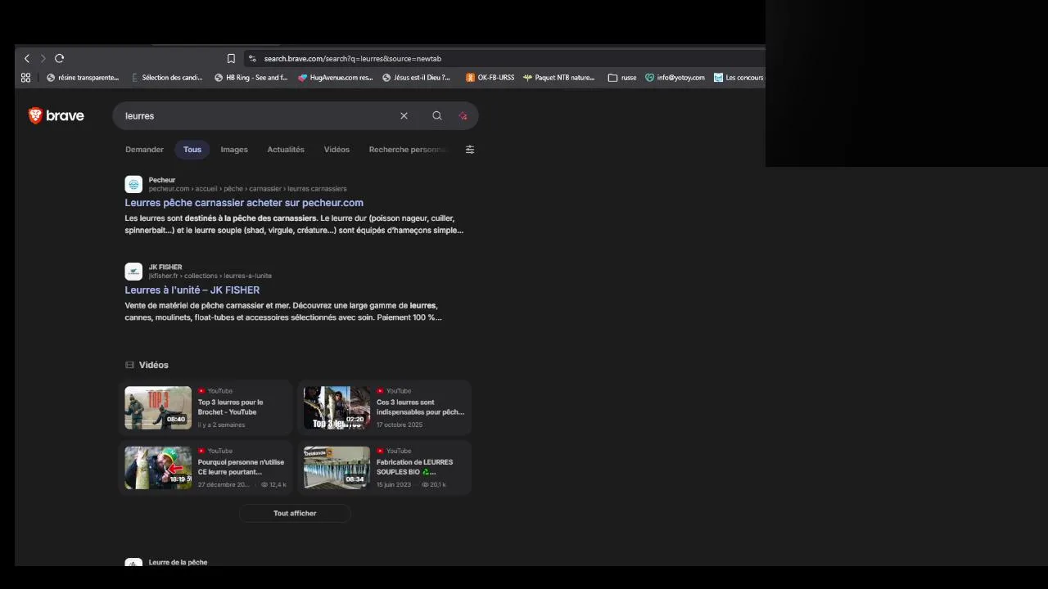Reload the page with the refresh icon
This screenshot has height=589, width=1048.
click(x=59, y=58)
